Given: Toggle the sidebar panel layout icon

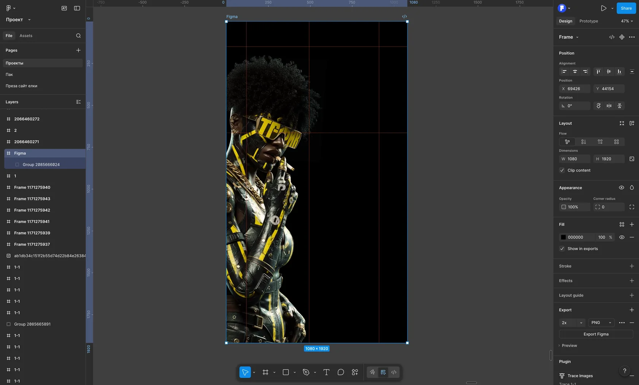Looking at the screenshot, I should tap(77, 8).
